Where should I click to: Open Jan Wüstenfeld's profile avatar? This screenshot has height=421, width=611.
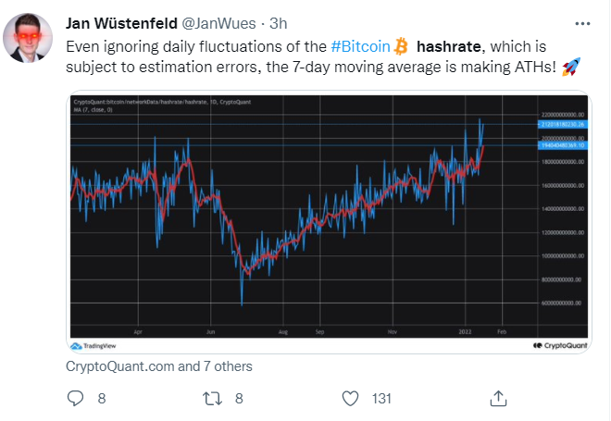[x=28, y=37]
